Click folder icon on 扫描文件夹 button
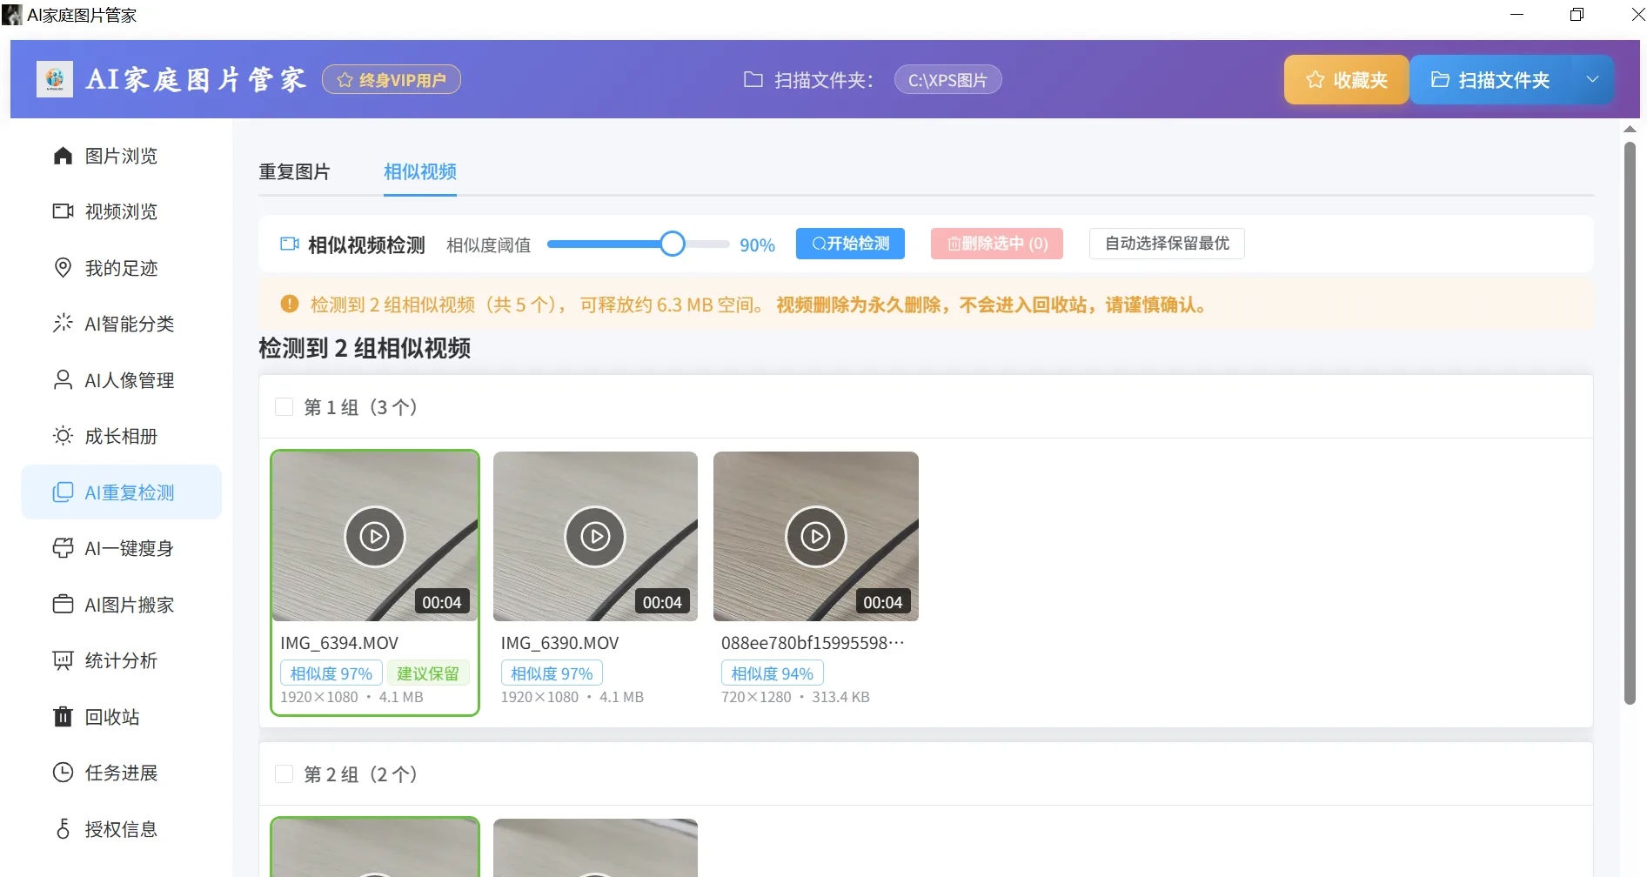The width and height of the screenshot is (1647, 877). (x=1440, y=80)
